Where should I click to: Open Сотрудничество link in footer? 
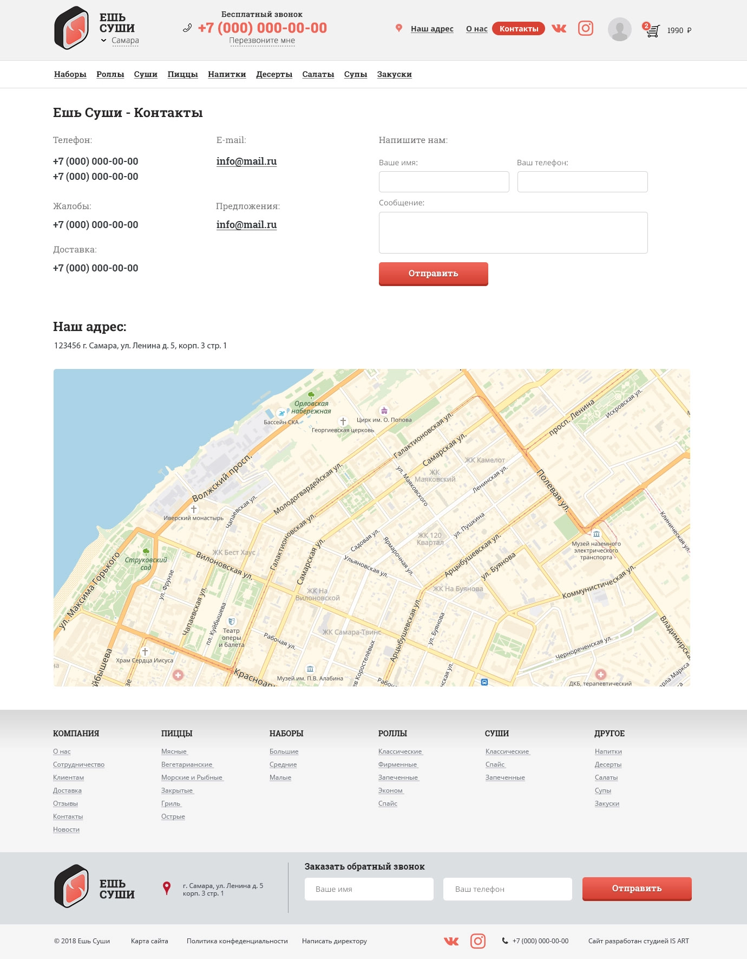pyautogui.click(x=78, y=764)
